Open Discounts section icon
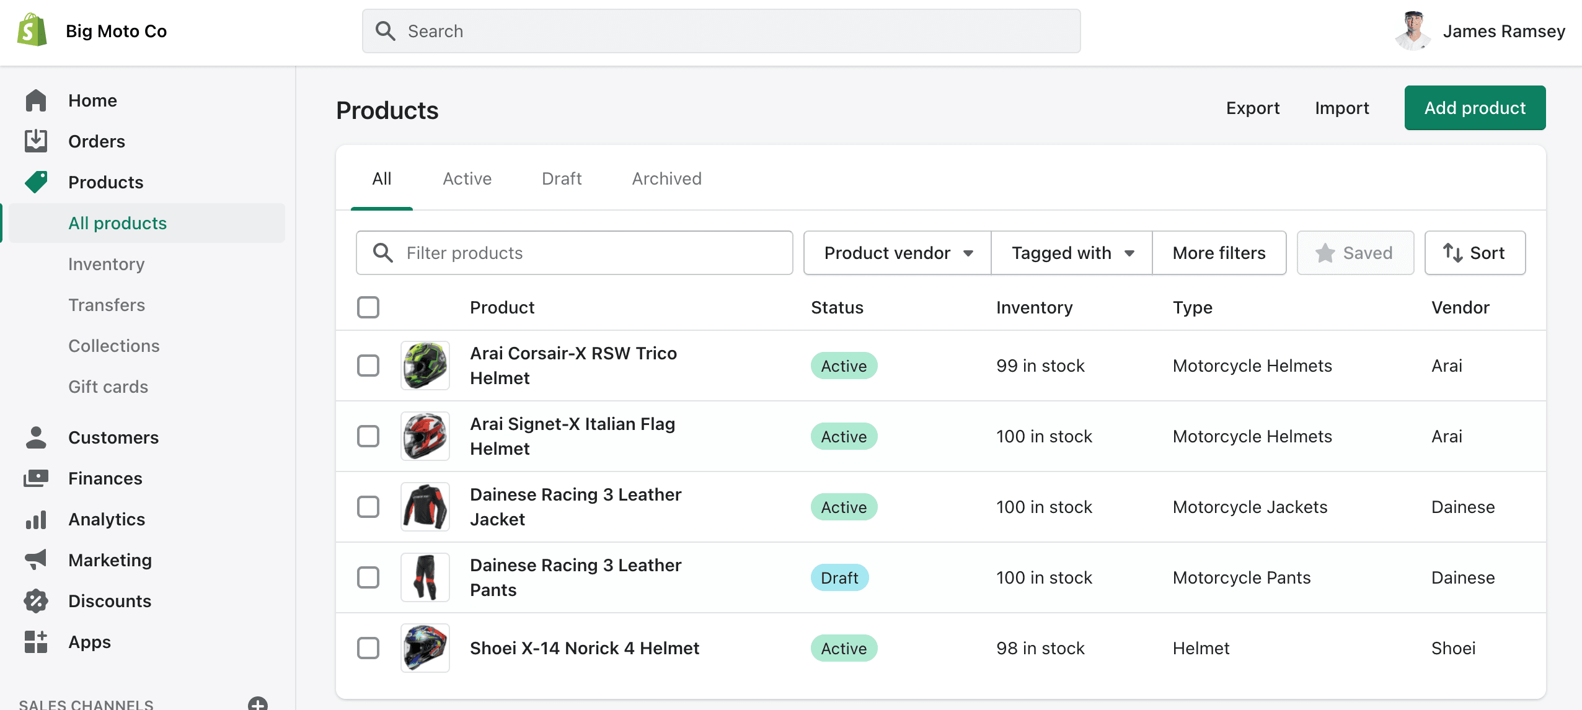The image size is (1582, 710). tap(35, 600)
